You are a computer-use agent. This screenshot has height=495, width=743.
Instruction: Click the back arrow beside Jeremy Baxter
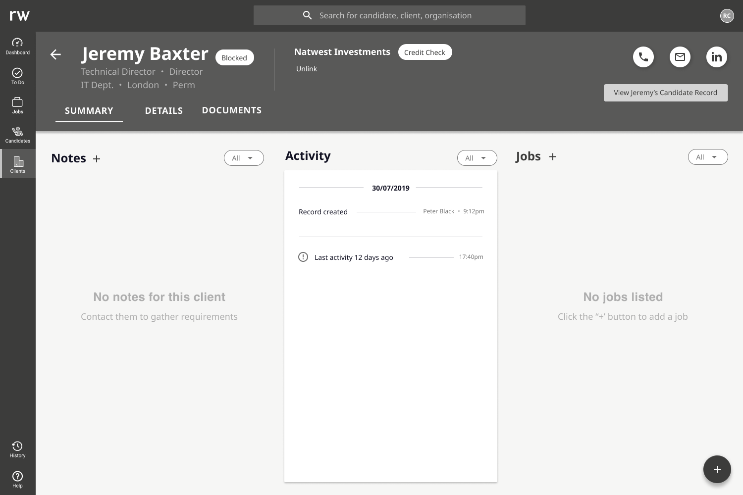pos(55,54)
